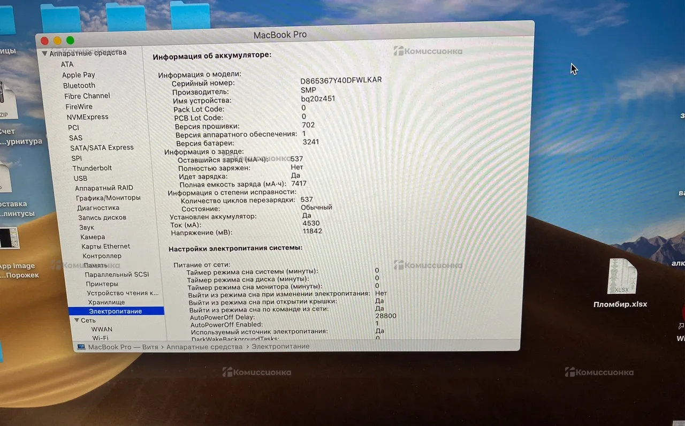The width and height of the screenshot is (685, 426).
Task: Select SPI in the sidebar
Action: tap(77, 158)
